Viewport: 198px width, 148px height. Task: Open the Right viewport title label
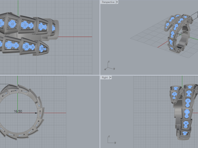[105, 78]
